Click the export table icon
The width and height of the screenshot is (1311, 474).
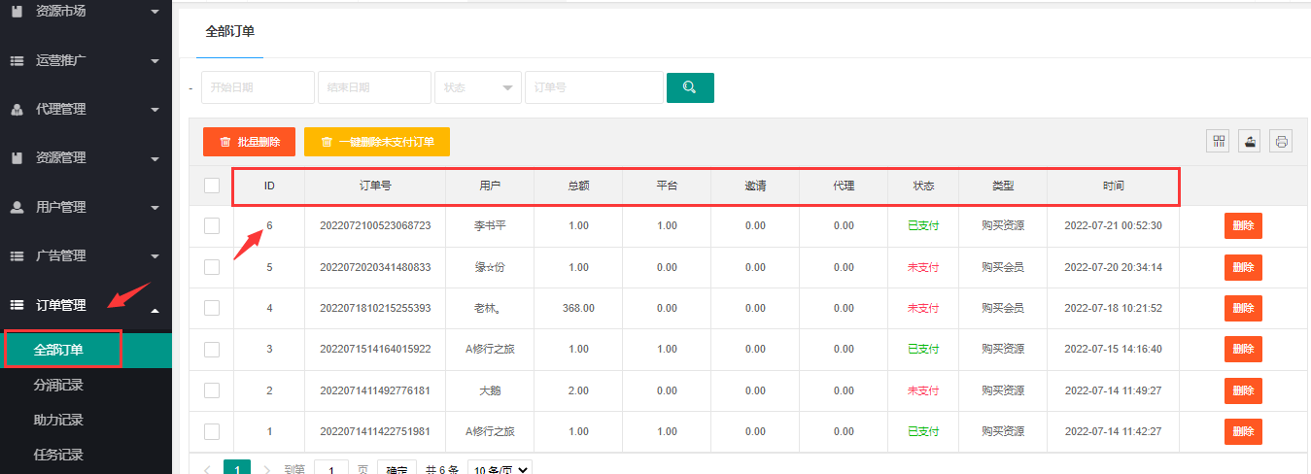(1250, 141)
